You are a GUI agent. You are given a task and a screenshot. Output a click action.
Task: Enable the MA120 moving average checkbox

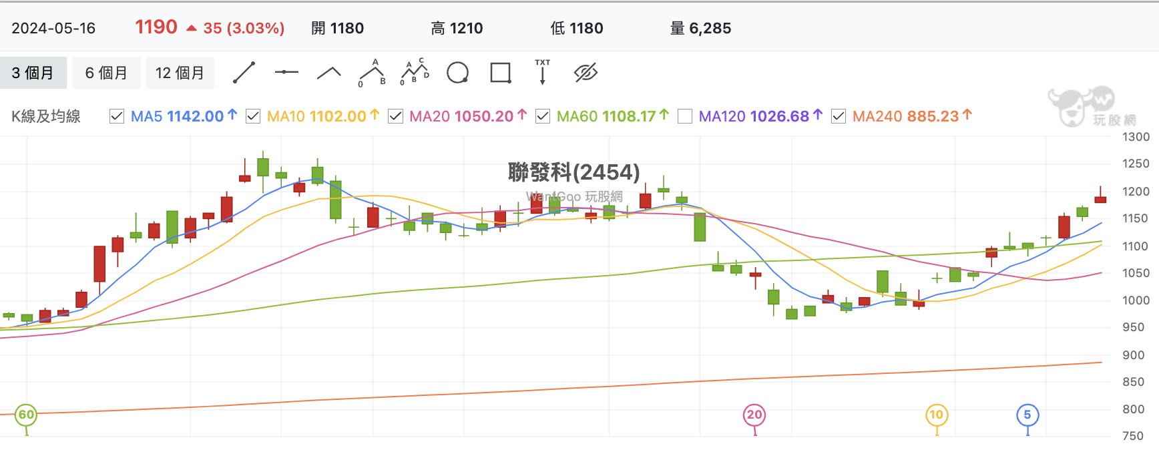[685, 116]
